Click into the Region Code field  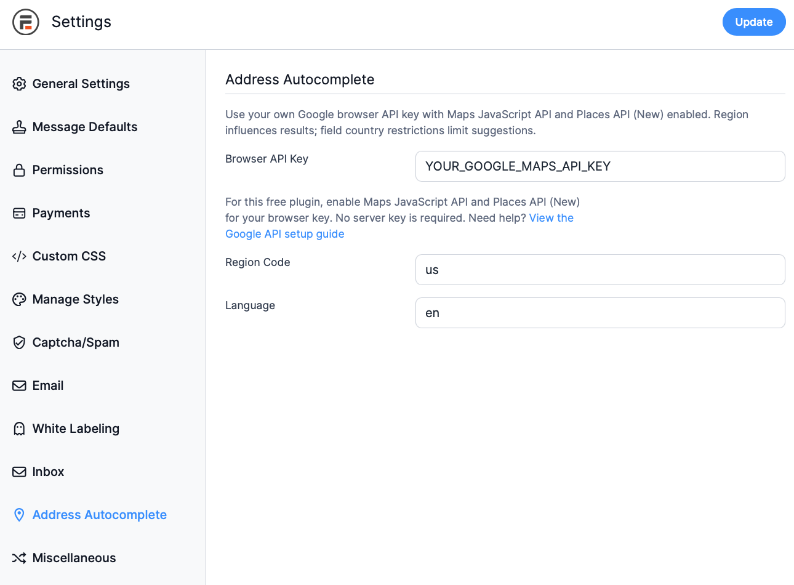pos(600,270)
